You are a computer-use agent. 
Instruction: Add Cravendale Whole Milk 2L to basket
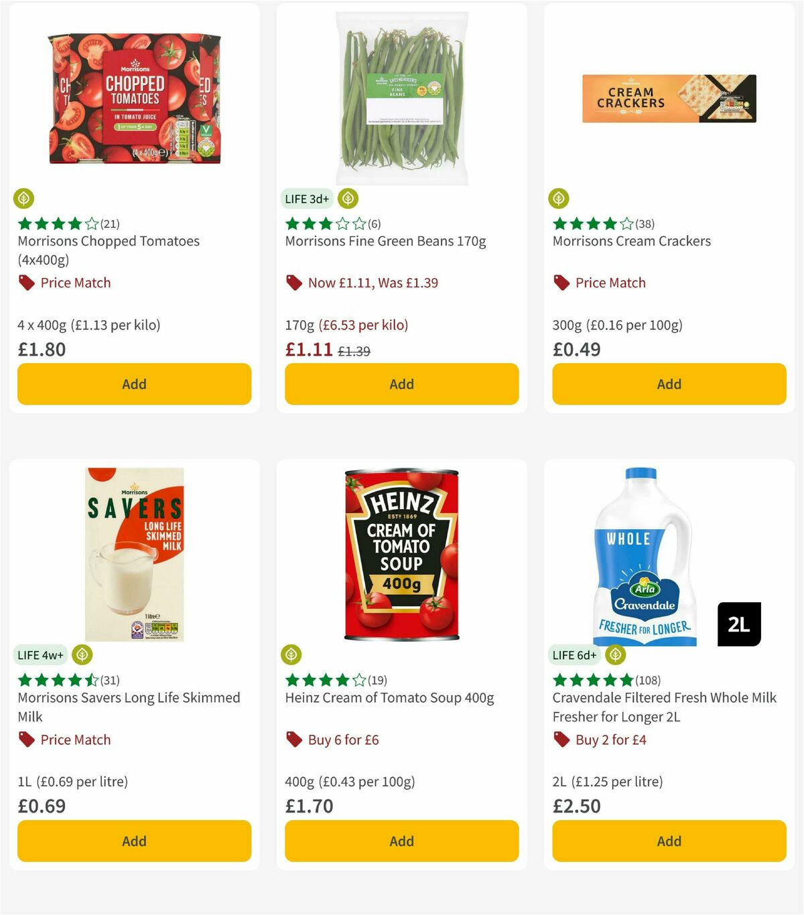(669, 841)
